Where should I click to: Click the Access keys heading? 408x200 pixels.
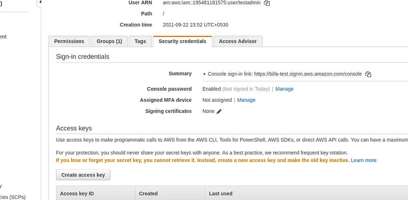click(74, 128)
